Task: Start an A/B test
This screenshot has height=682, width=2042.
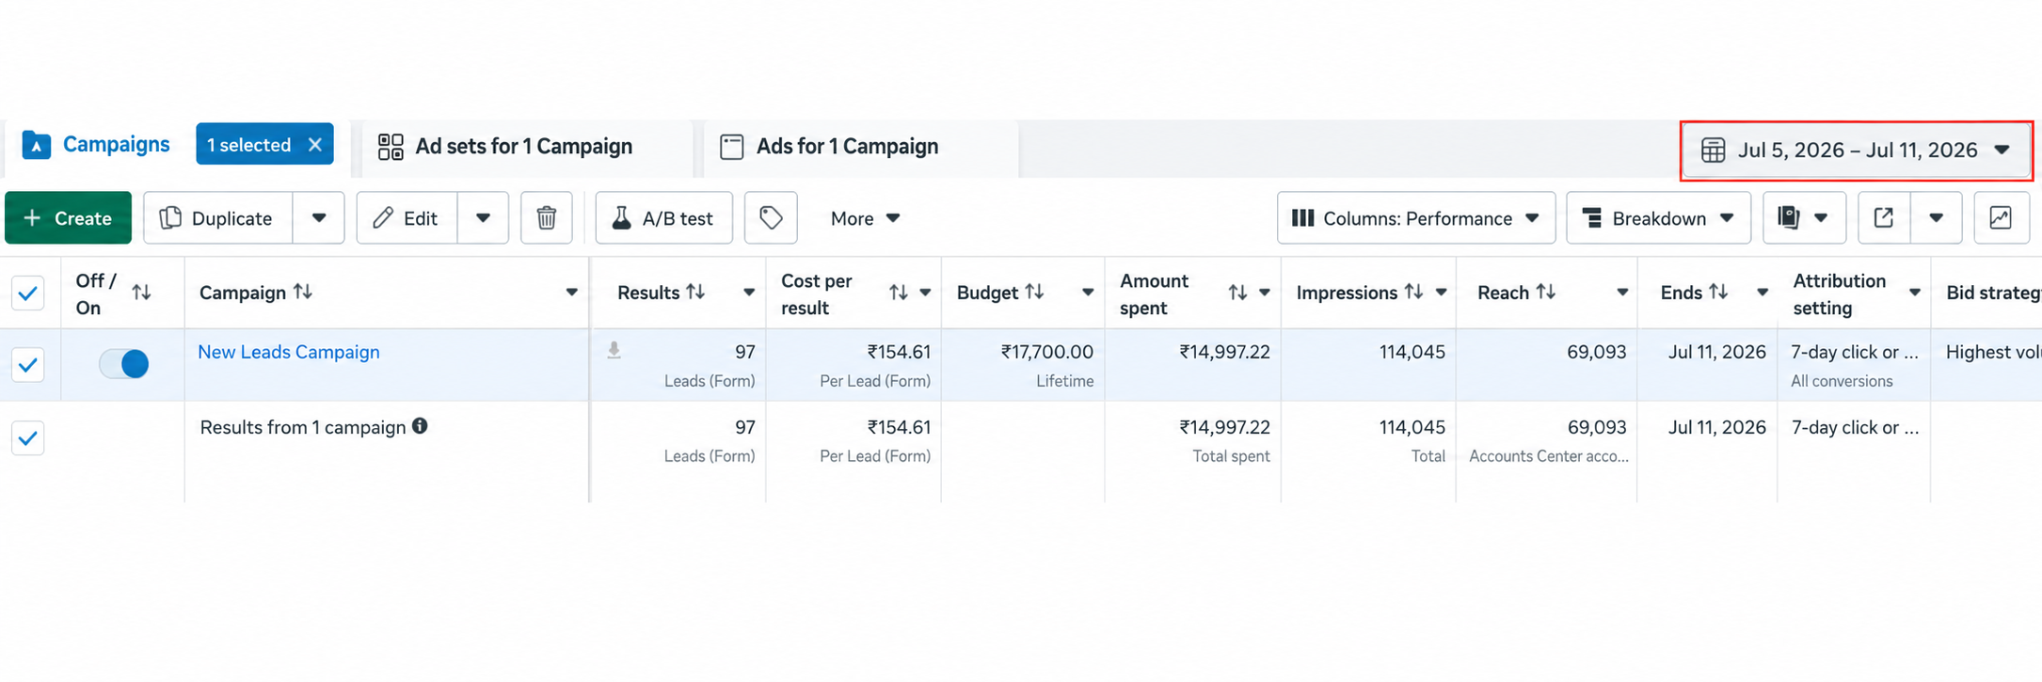Action: click(x=664, y=218)
